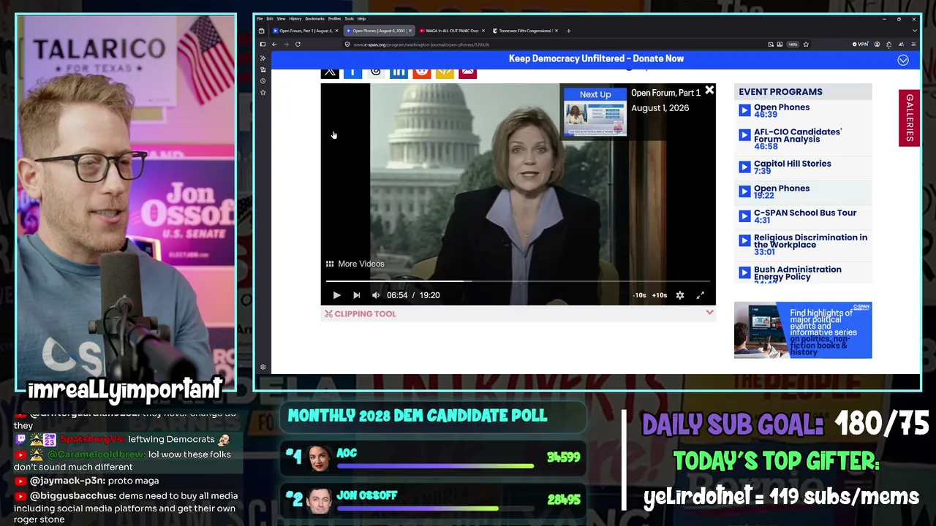Open the video player settings gear
Image resolution: width=936 pixels, height=526 pixels.
pos(680,295)
